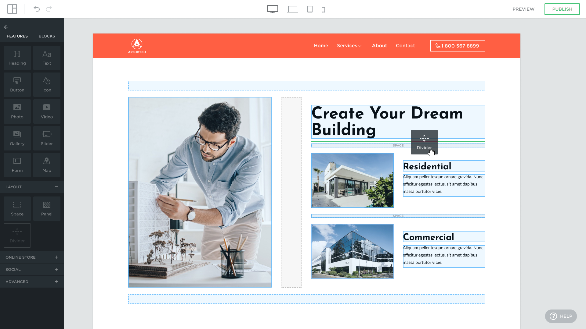Click the 1 800 567 8899 phone button
The height and width of the screenshot is (329, 586).
(x=458, y=46)
